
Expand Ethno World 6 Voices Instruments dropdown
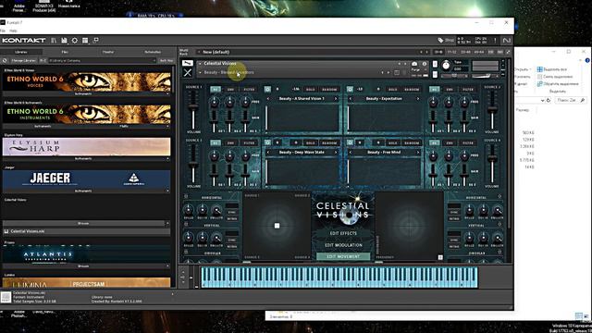pyautogui.click(x=86, y=93)
